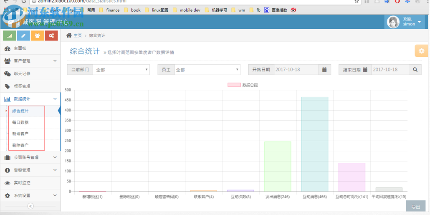Open 当前部门 department dropdown
Viewport: 430px width, 215px height.
tap(121, 70)
